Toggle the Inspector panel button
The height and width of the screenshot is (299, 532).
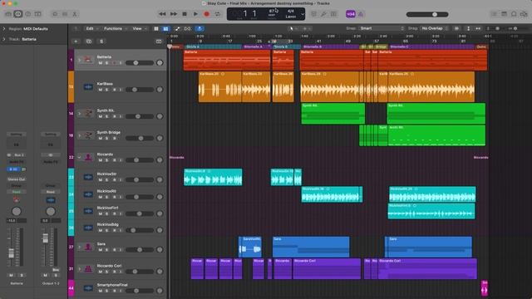[x=18, y=14]
